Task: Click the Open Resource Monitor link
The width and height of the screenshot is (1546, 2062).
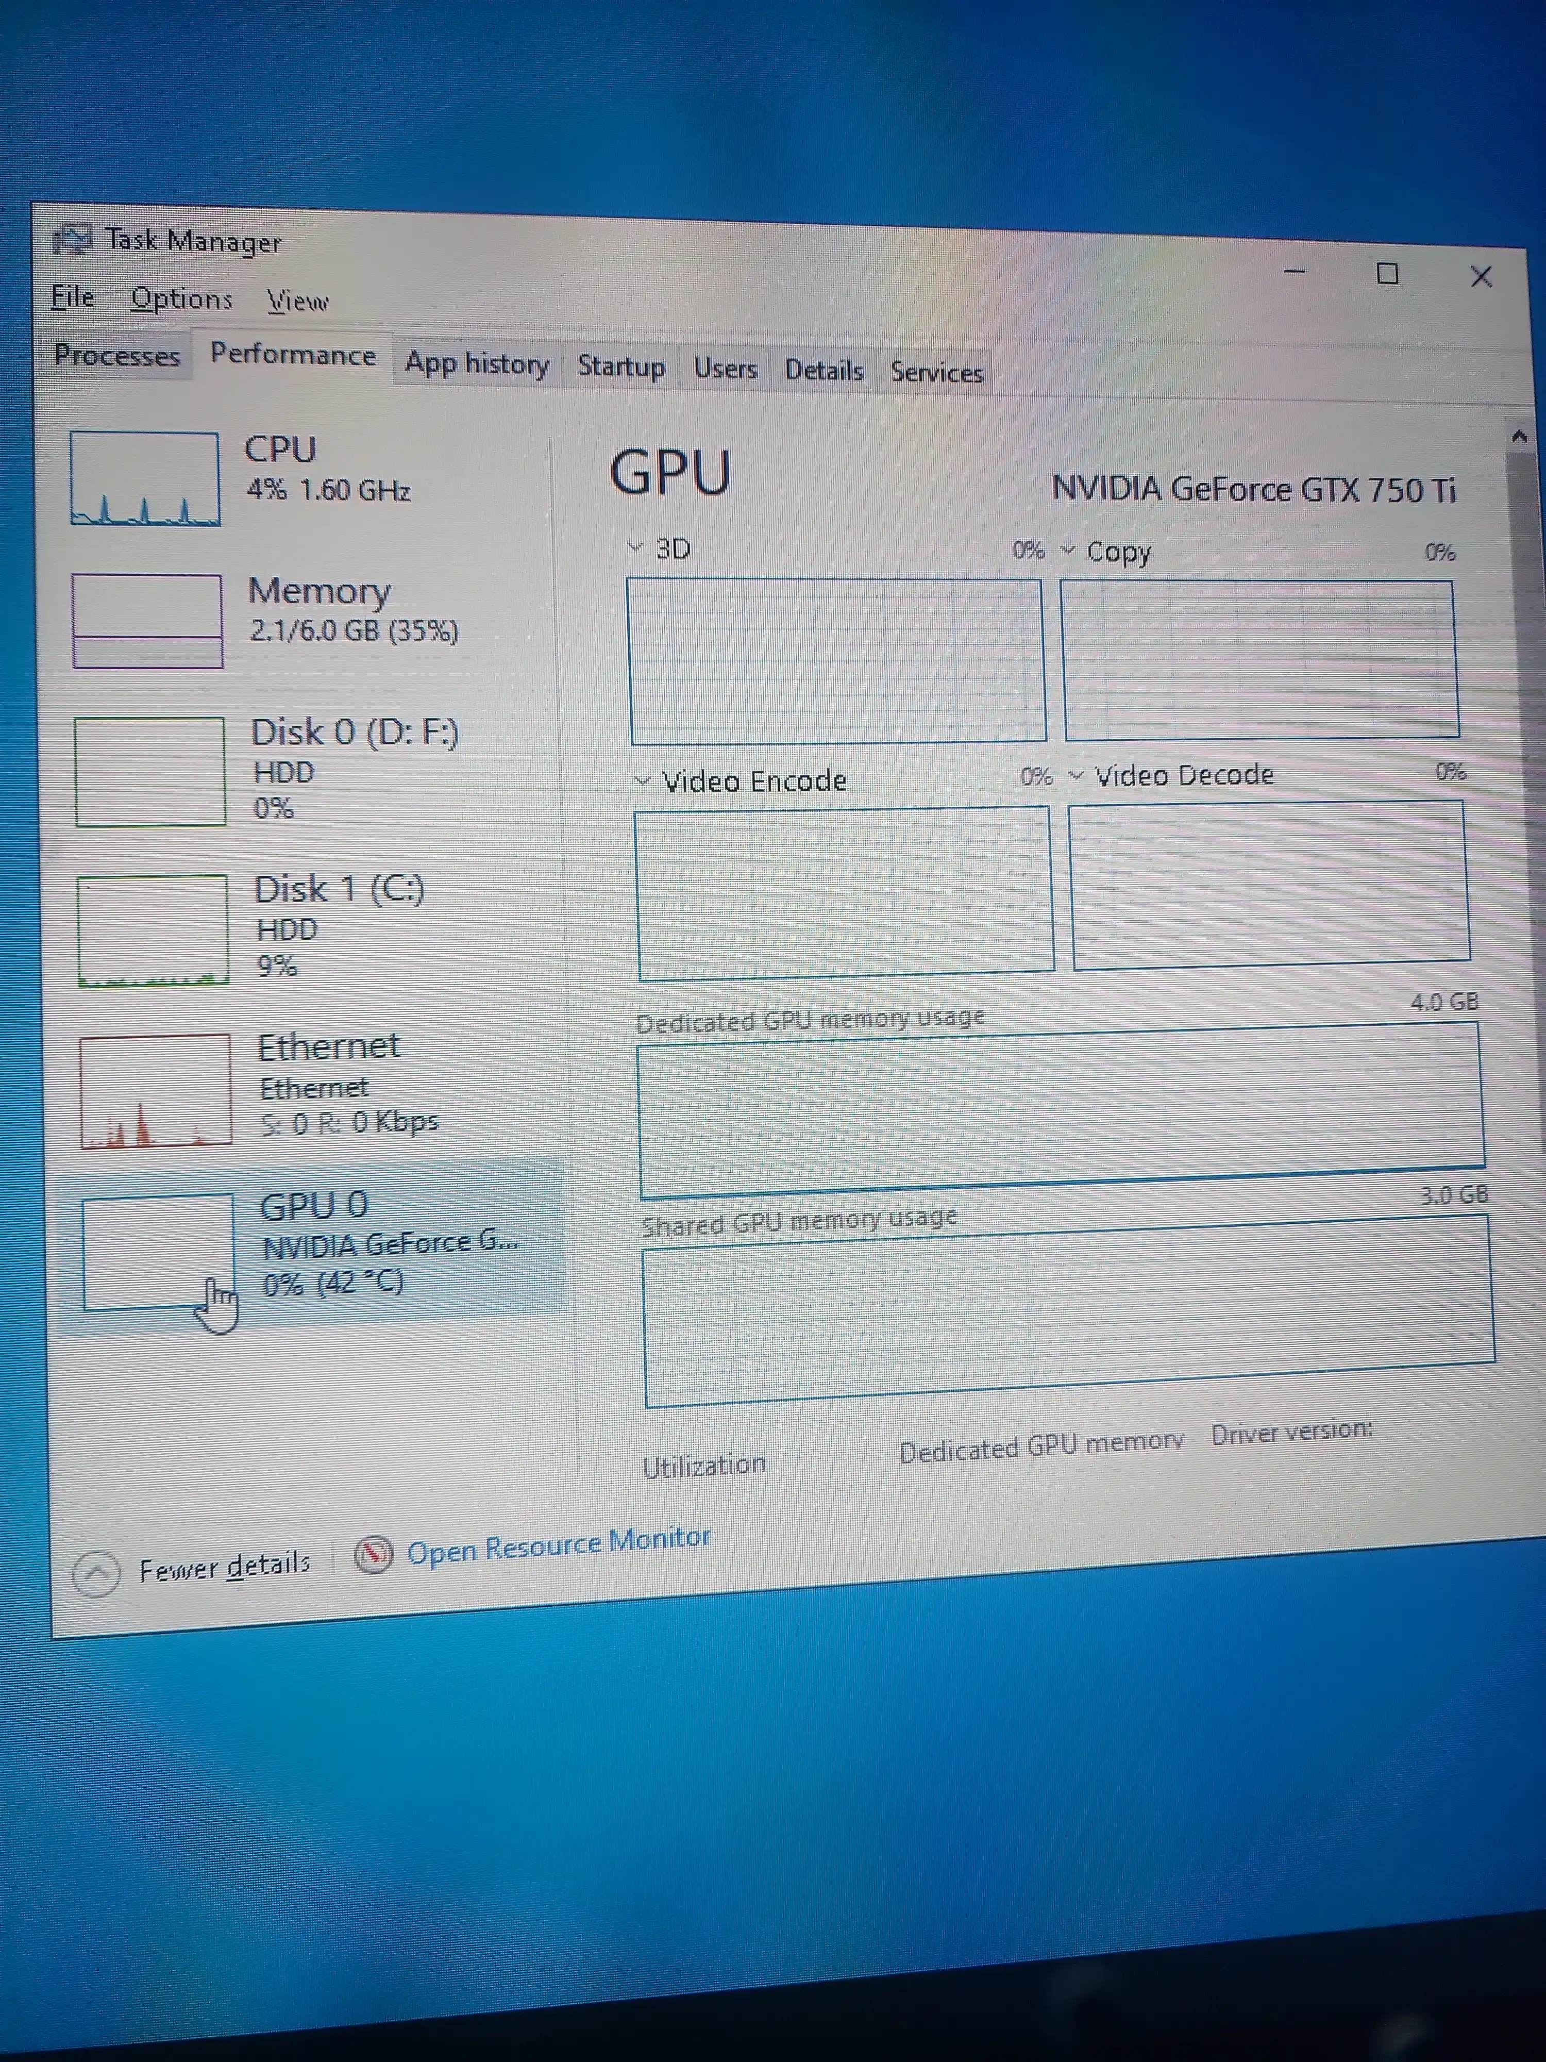Action: coord(559,1544)
